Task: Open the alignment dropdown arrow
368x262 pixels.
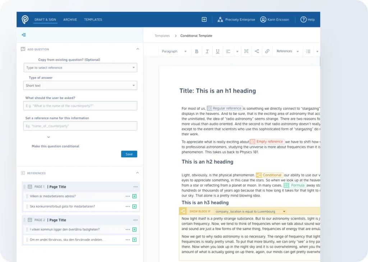Action: (237, 51)
